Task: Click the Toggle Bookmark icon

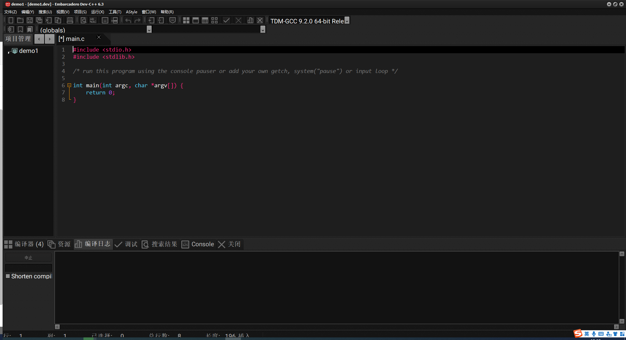Action: [20, 30]
